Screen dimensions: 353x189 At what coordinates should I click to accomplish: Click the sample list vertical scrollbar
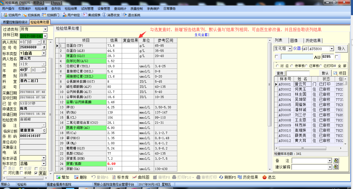pos(346,112)
